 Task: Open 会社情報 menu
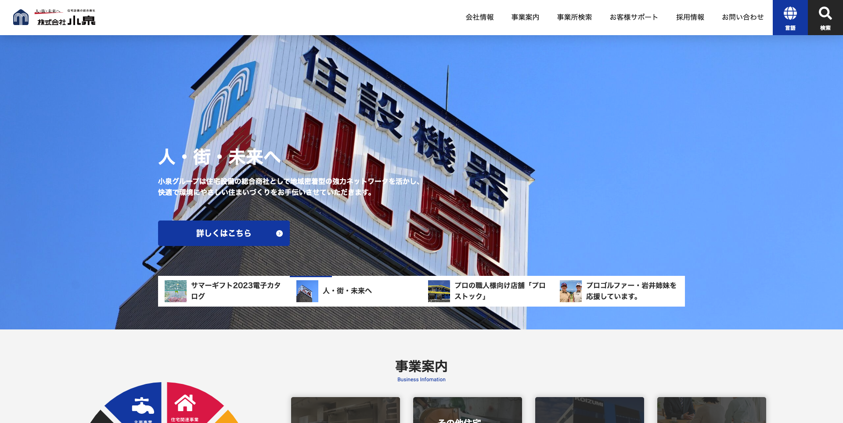pos(479,17)
